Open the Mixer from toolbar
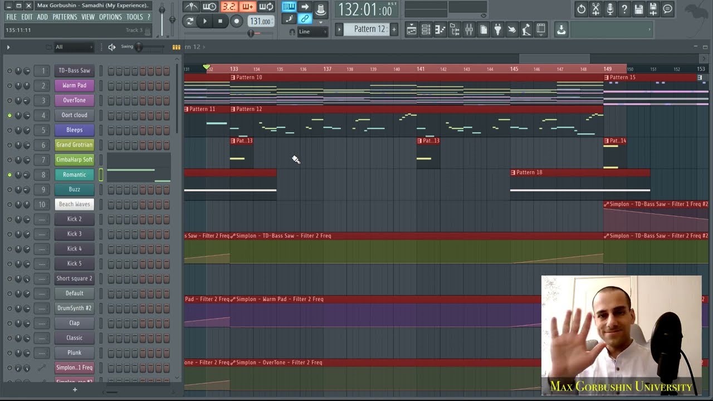713x401 pixels. pyautogui.click(x=469, y=30)
